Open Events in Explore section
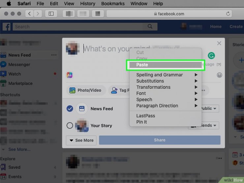This screenshot has width=244, height=183. 15,177
